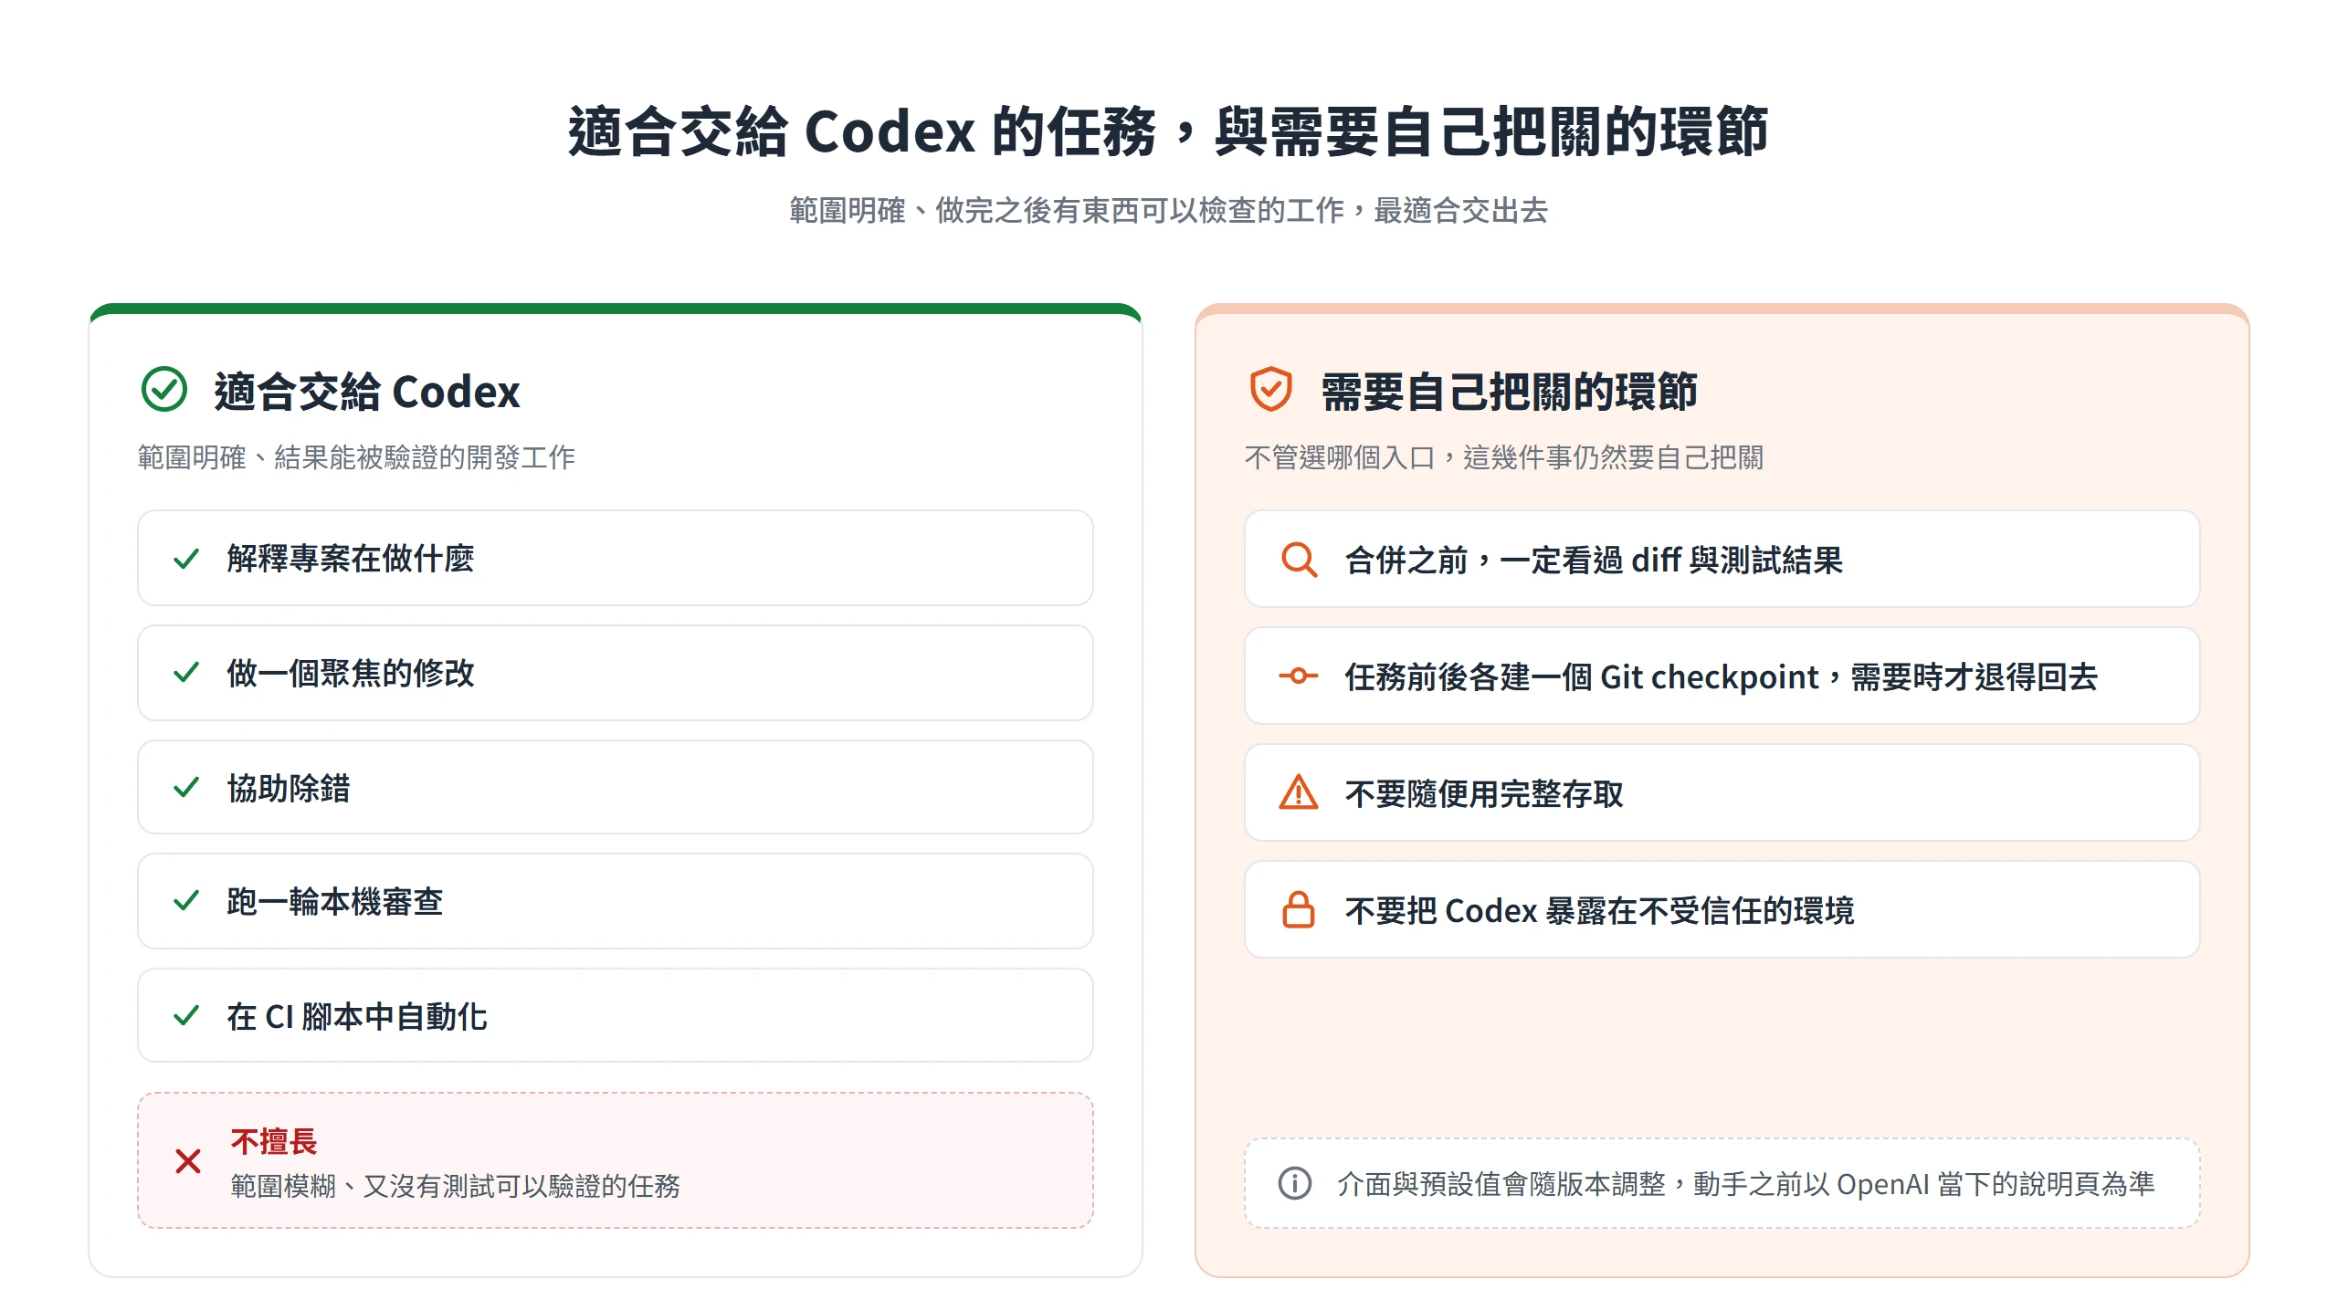
Task: Click the green circled check icon beside 適合交給 Codex
Action: 164,390
